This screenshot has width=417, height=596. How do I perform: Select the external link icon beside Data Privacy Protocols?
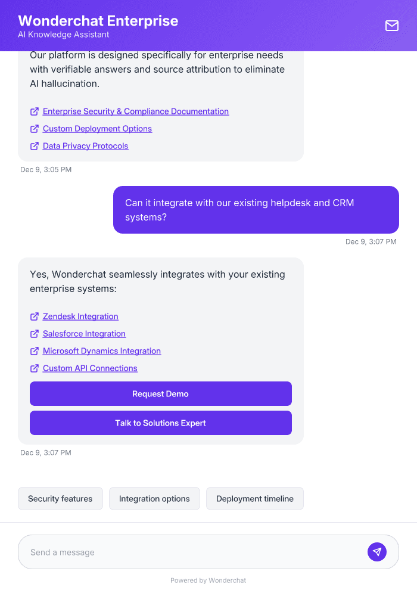tap(34, 146)
